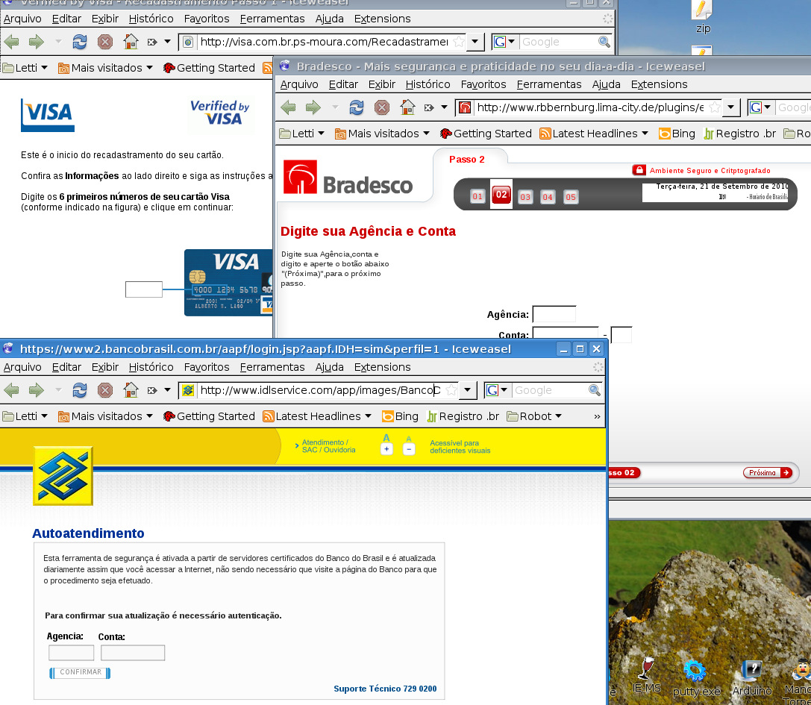Click Back arrow in Bradesco window
This screenshot has width=811, height=705.
(288, 107)
